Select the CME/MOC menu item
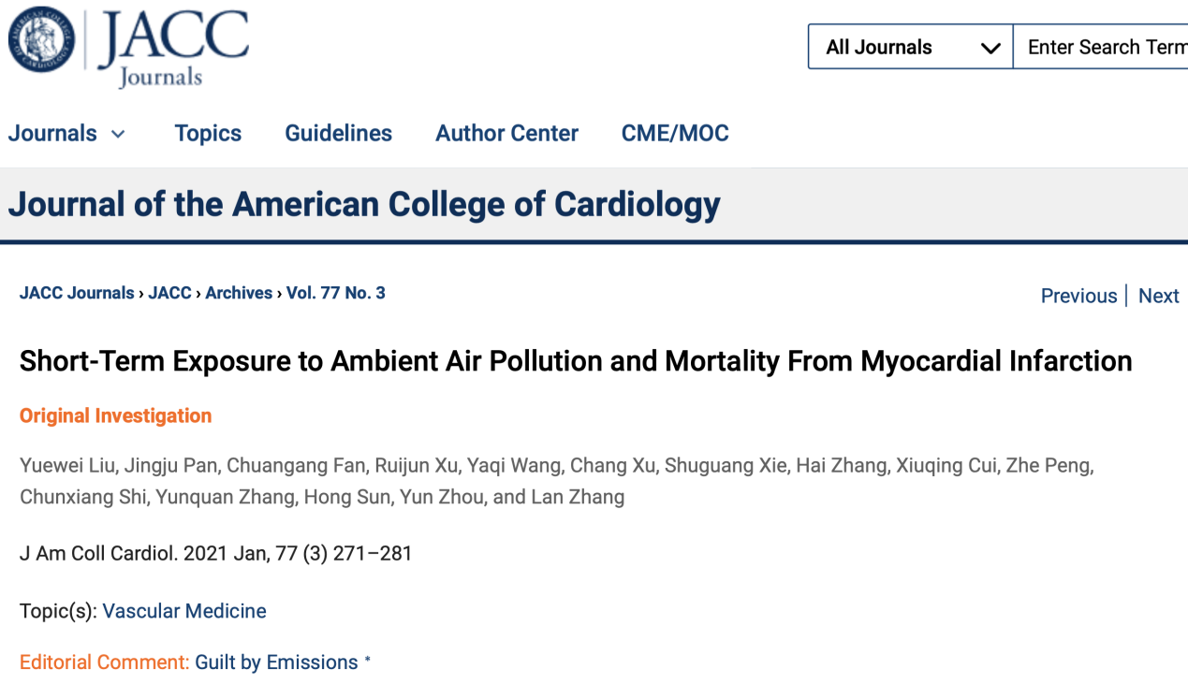1188x684 pixels. tap(675, 134)
